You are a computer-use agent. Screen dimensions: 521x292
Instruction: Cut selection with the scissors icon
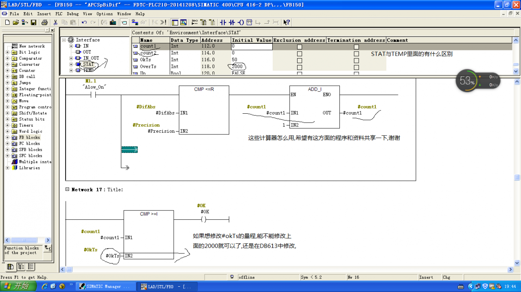tap(56, 22)
